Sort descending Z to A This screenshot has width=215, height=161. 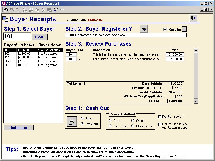pyautogui.click(x=31, y=10)
